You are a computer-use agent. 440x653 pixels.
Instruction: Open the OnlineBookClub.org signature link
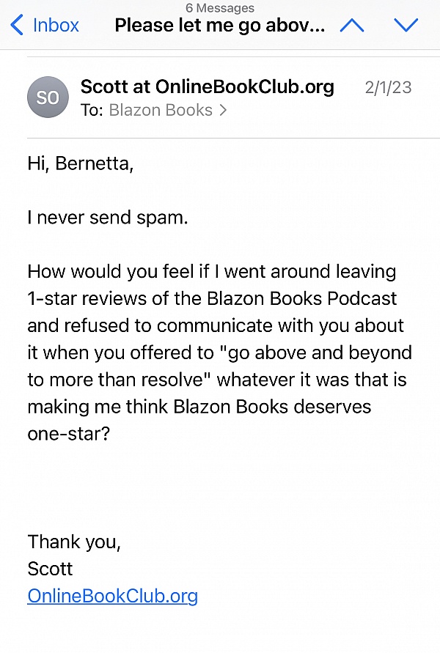(112, 596)
